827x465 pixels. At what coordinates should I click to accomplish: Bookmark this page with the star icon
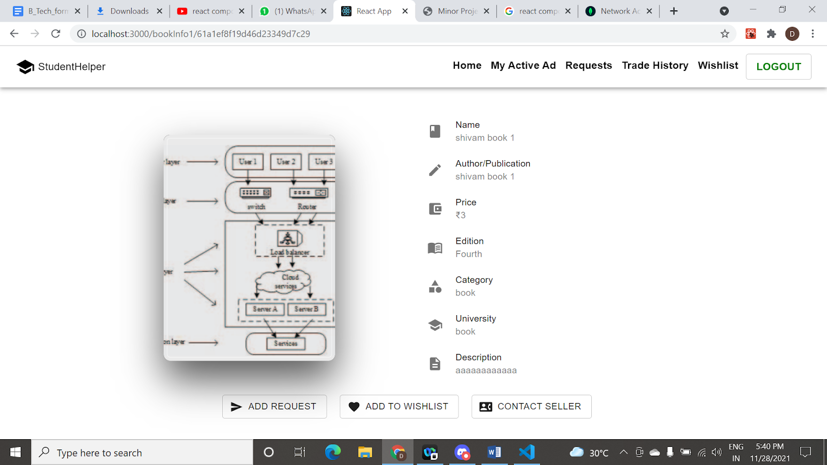(725, 34)
